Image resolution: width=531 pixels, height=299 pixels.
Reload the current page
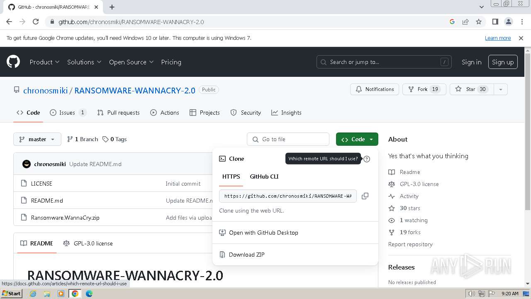coord(36,22)
